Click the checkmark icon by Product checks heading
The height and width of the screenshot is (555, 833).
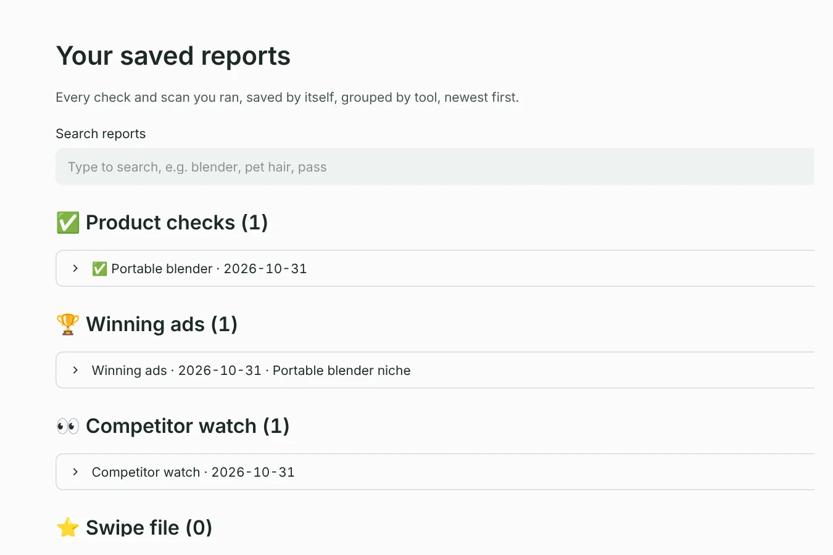[68, 223]
